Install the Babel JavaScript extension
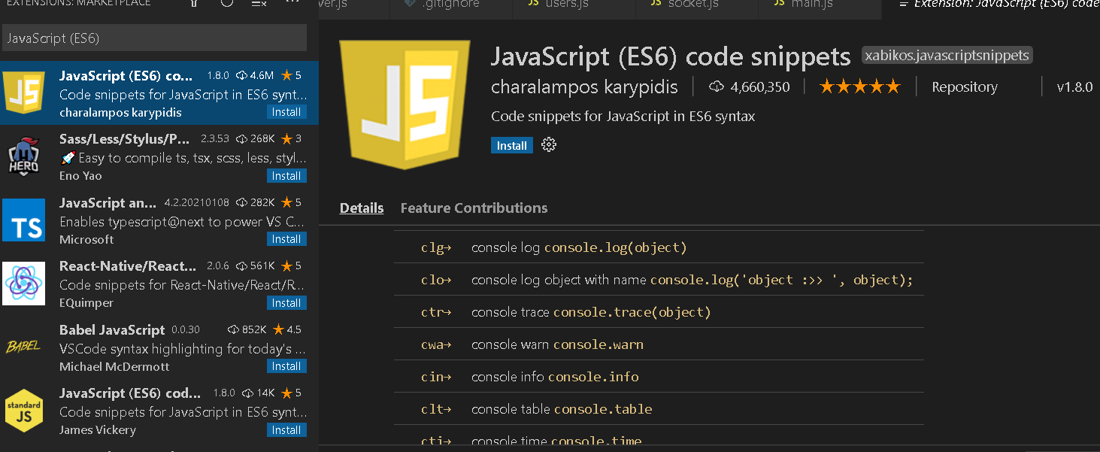The height and width of the screenshot is (452, 1100). click(x=286, y=366)
